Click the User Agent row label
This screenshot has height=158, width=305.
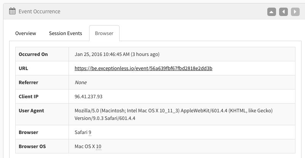[31, 111]
